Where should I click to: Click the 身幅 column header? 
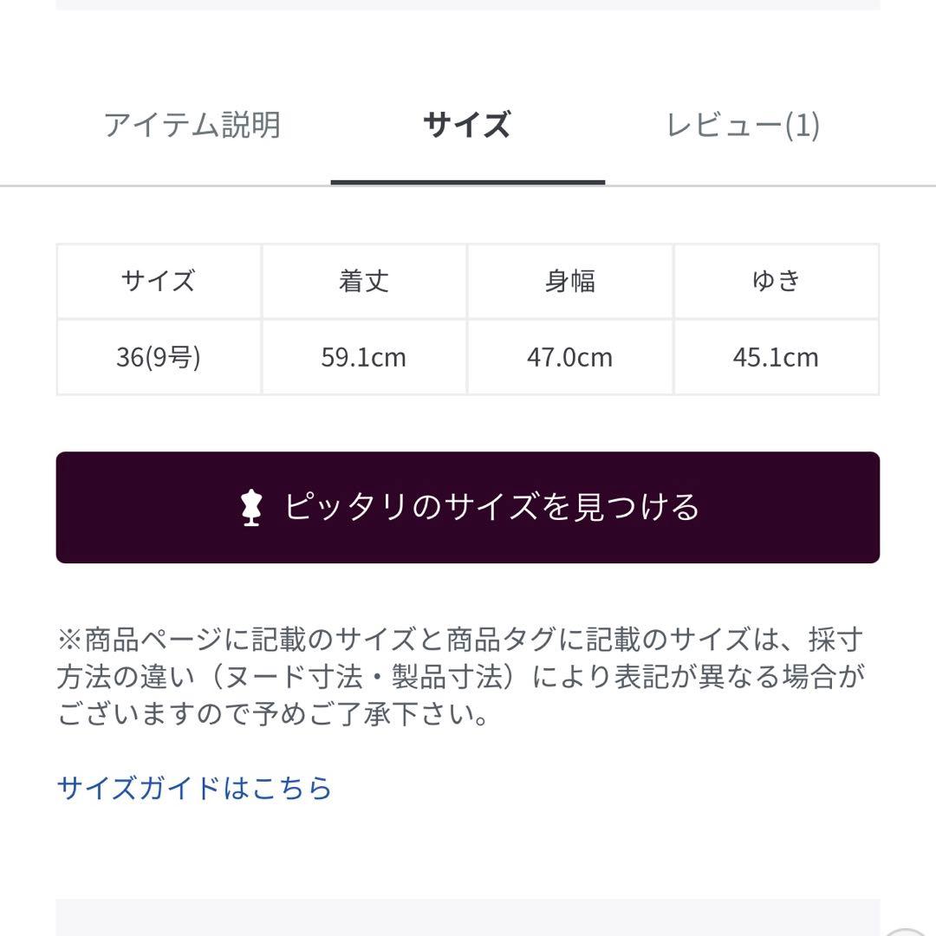[570, 280]
